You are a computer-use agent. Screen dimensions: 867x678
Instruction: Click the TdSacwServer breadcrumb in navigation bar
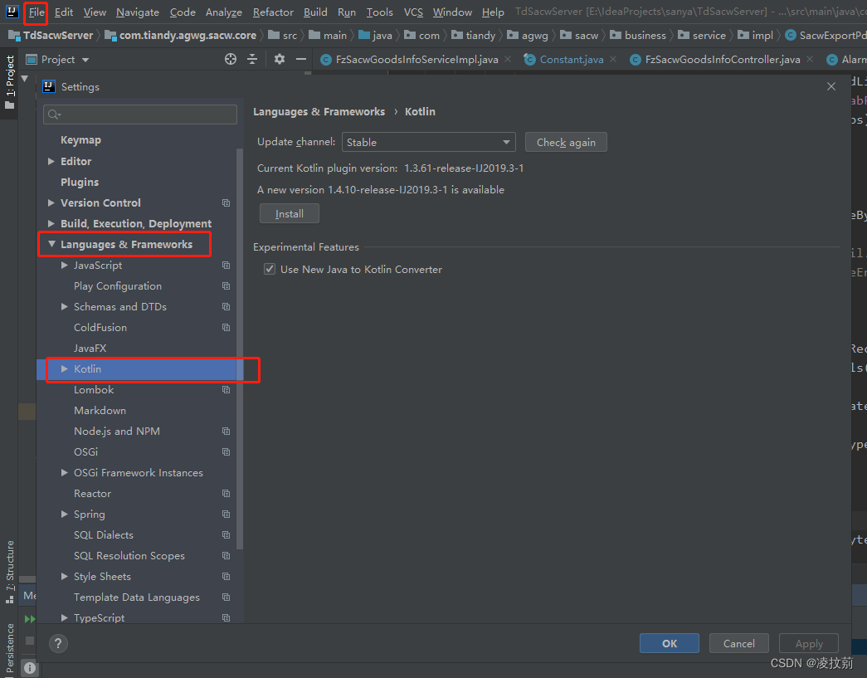51,36
